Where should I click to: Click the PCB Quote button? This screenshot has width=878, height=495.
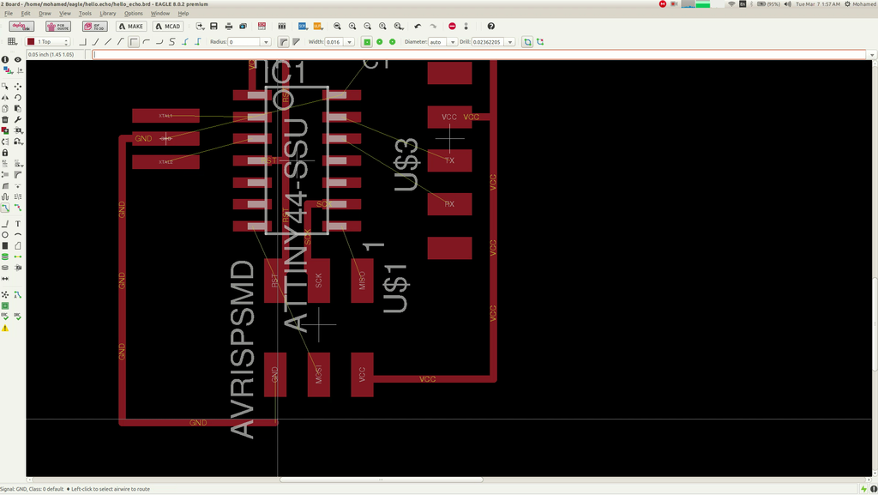coord(58,27)
